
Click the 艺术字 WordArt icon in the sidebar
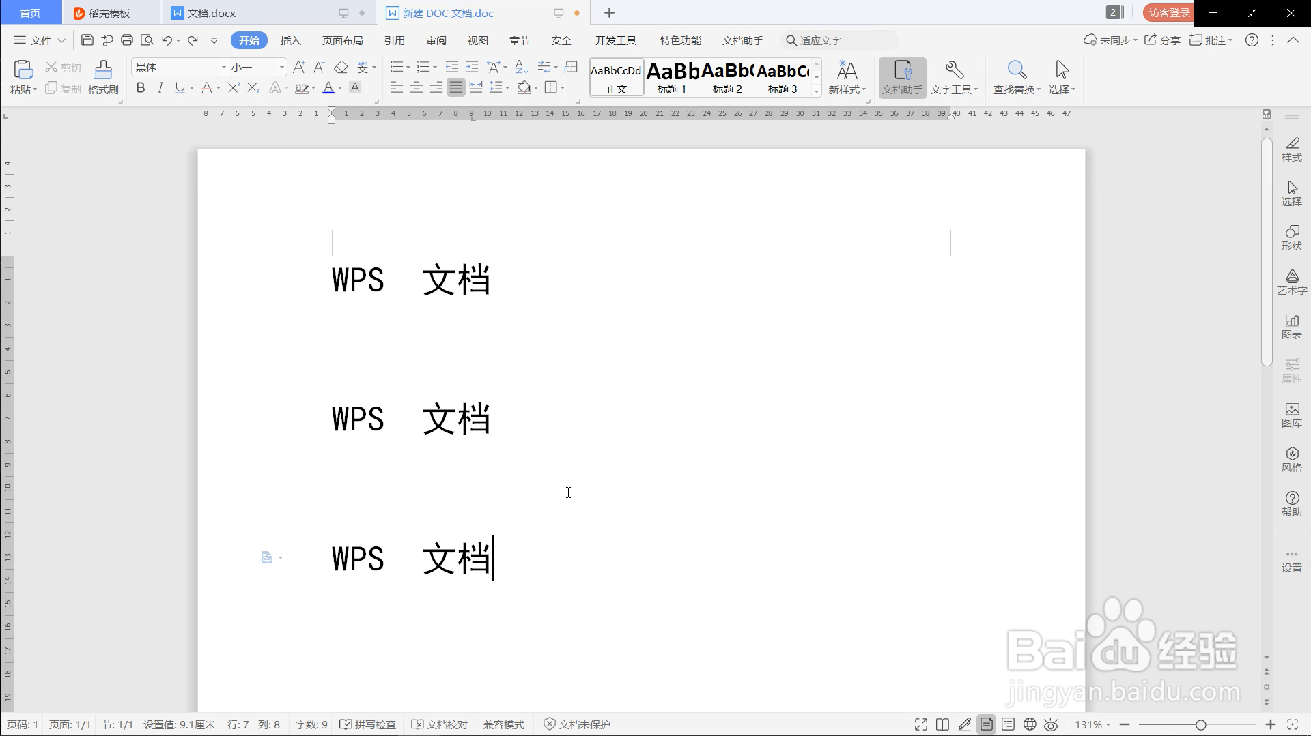point(1292,282)
